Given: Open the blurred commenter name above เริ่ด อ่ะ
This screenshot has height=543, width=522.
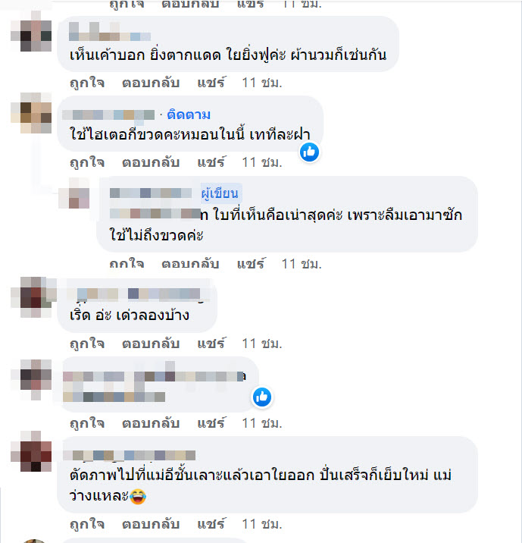Looking at the screenshot, I should coord(139,294).
